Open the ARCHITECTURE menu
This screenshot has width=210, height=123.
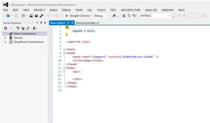coord(131,10)
